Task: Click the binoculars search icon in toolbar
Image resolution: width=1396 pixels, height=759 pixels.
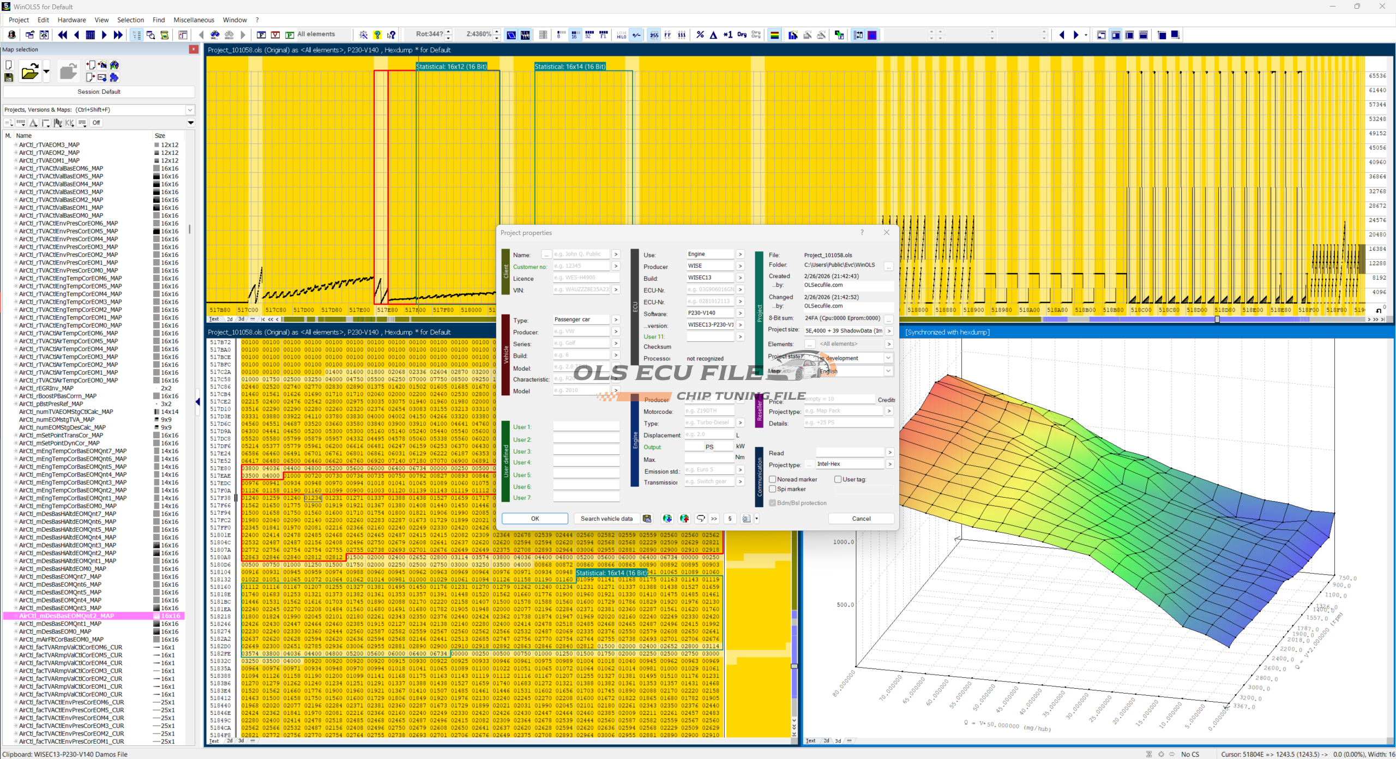Action: click(215, 35)
